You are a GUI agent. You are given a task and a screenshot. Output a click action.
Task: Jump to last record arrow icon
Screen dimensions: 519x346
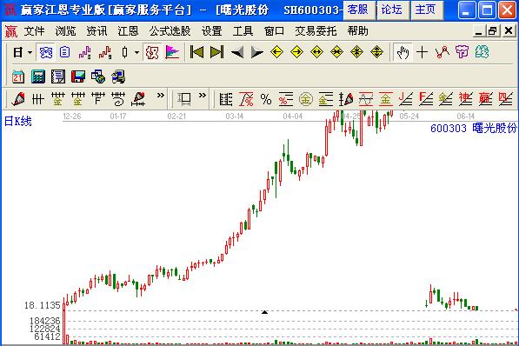tap(217, 52)
